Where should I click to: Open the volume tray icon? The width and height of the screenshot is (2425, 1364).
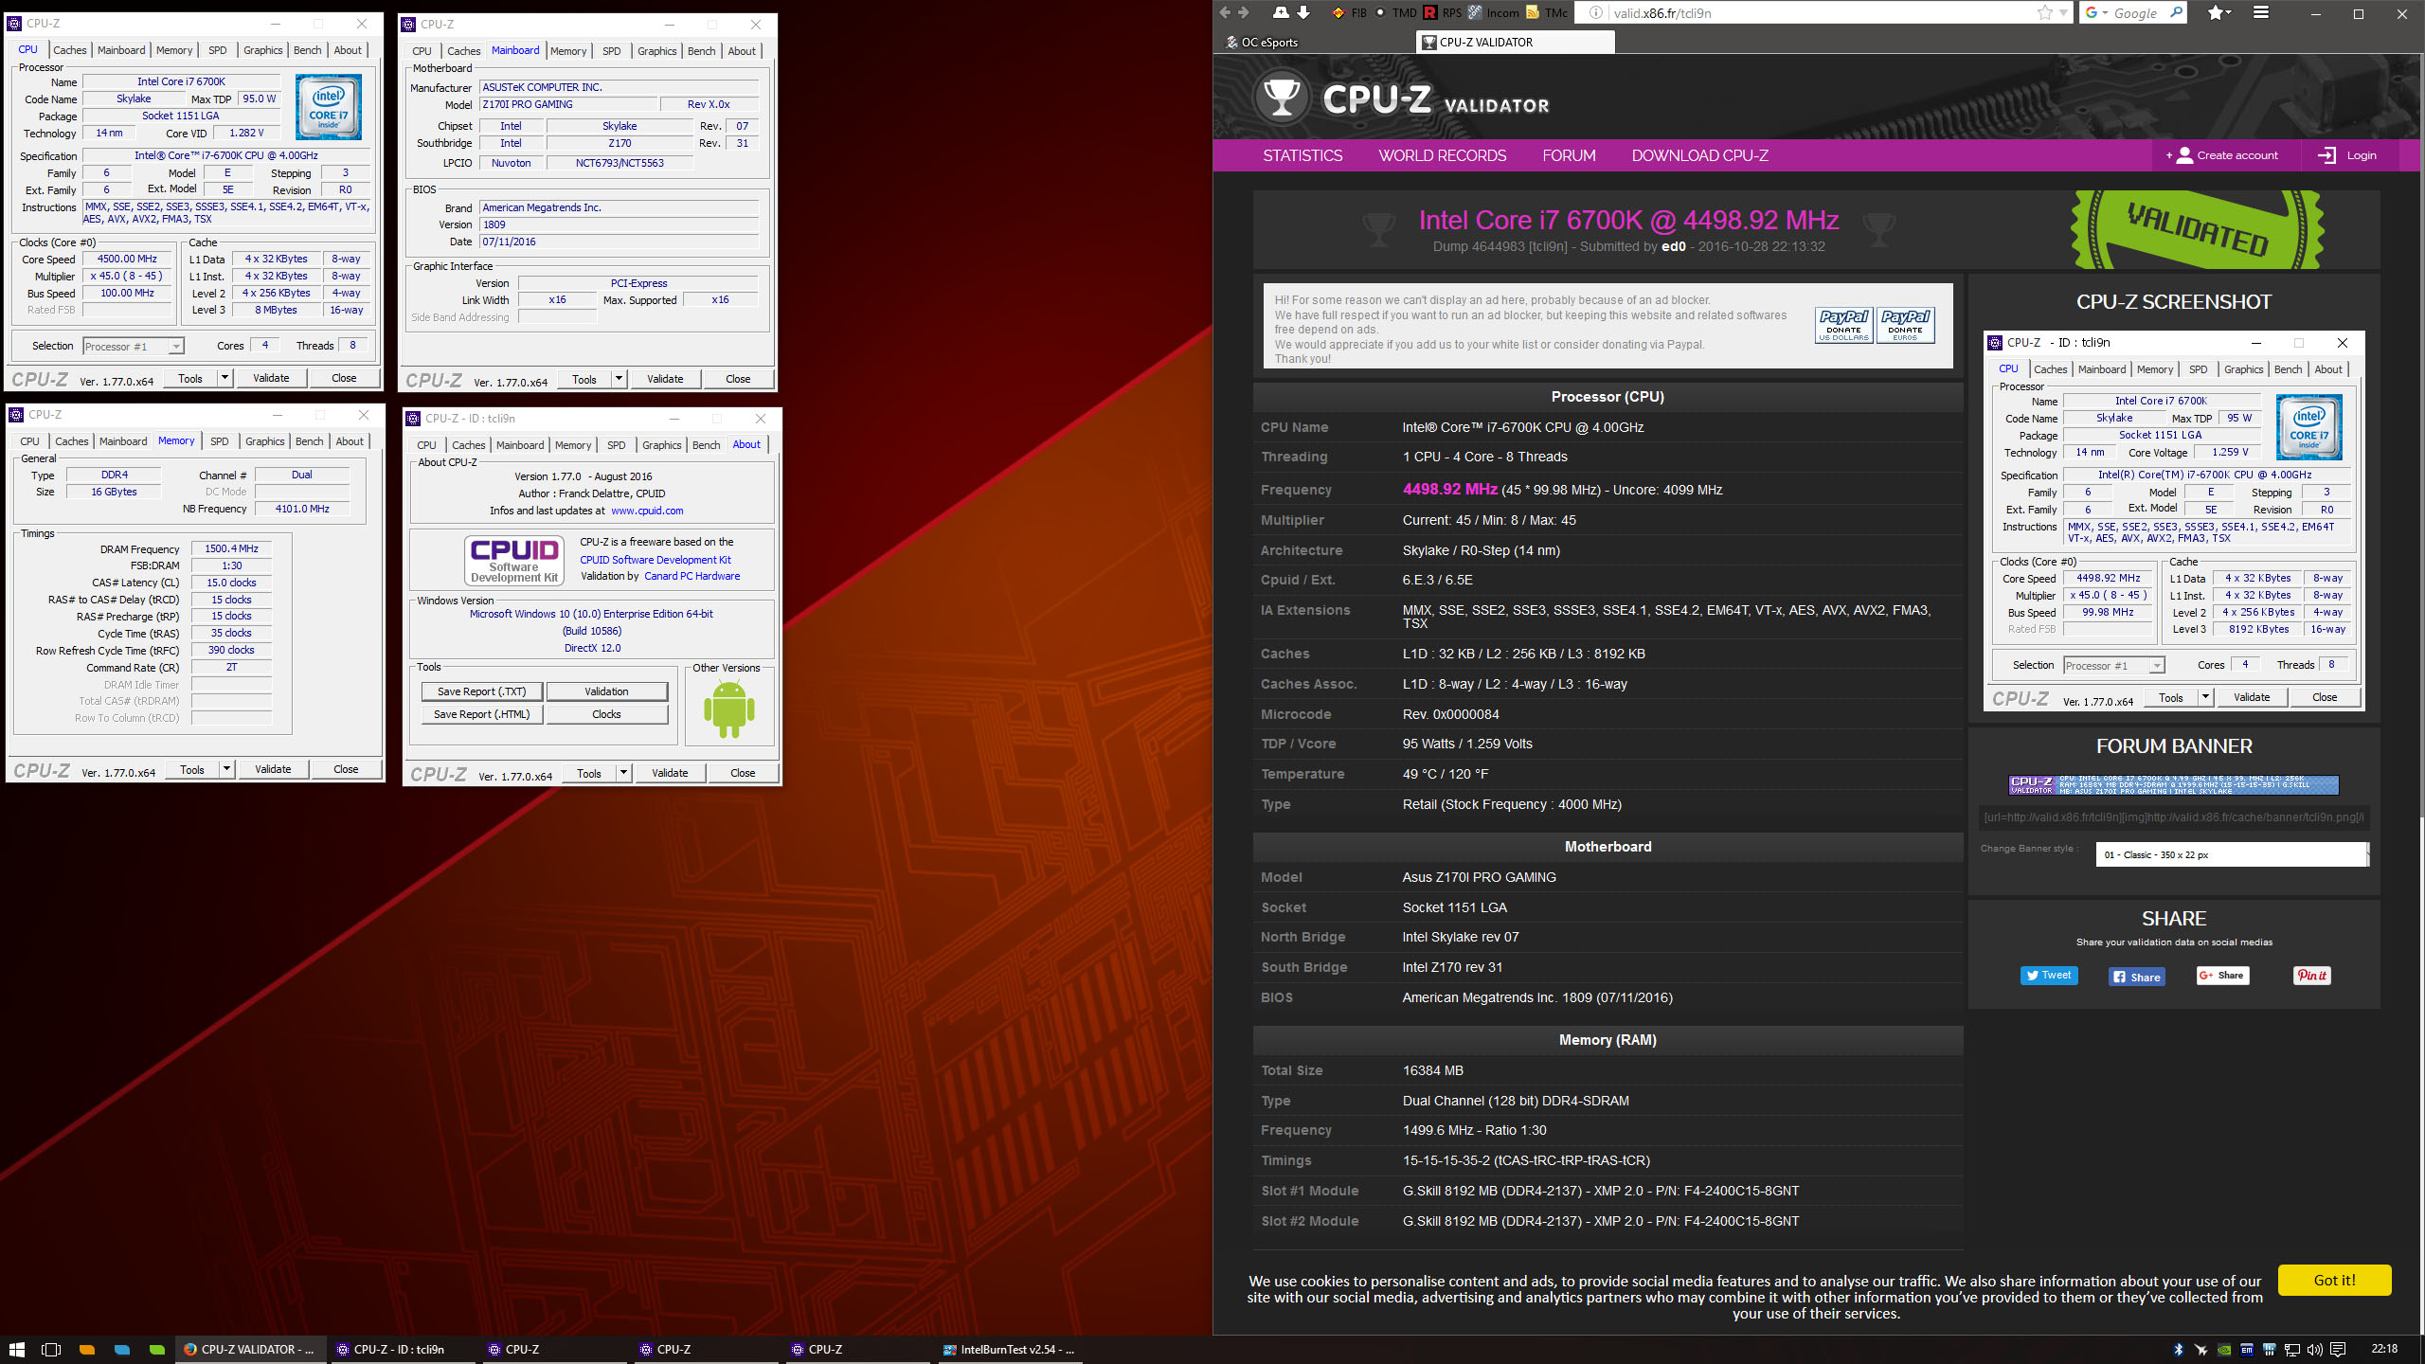click(x=2315, y=1349)
